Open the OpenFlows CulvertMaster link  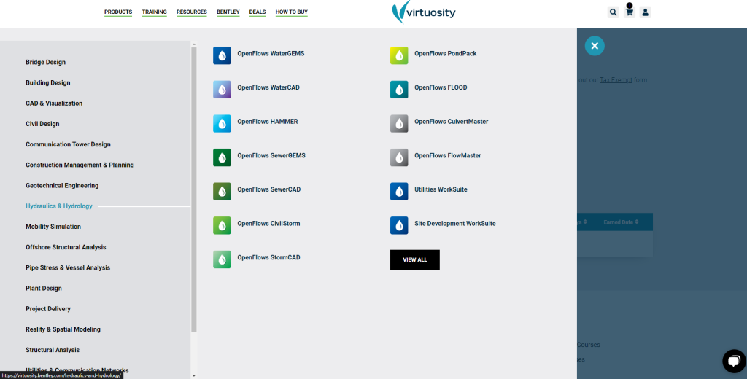pos(451,122)
